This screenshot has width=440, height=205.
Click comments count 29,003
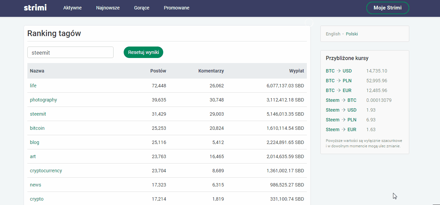click(217, 114)
